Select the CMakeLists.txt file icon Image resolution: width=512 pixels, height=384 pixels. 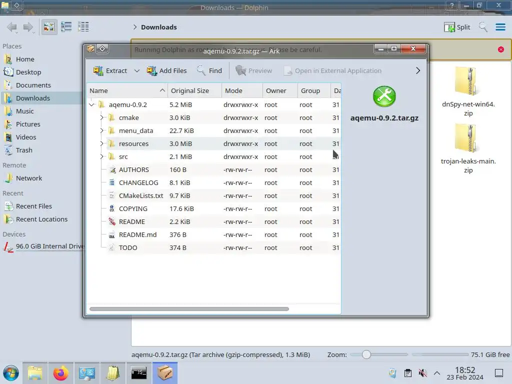pos(112,195)
